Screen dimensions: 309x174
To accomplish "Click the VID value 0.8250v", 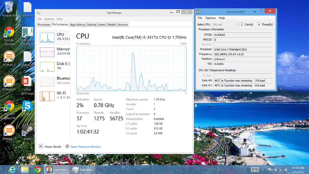I will 243,64.
